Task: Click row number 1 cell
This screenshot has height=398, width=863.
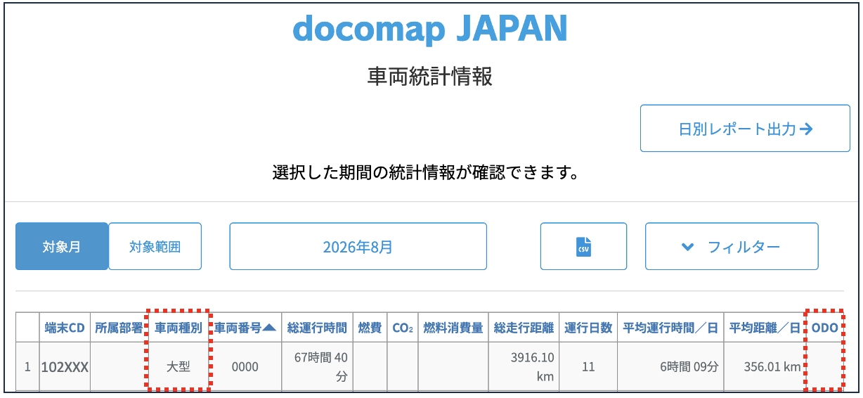Action: coord(27,366)
